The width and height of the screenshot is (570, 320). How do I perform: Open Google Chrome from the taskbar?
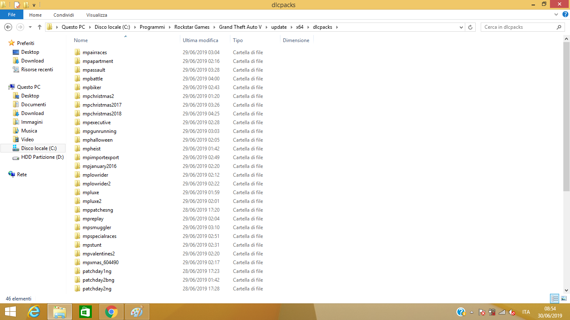tap(111, 312)
